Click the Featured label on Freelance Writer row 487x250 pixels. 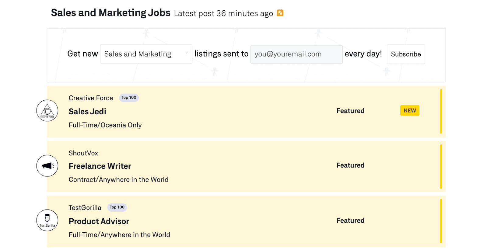(350, 165)
